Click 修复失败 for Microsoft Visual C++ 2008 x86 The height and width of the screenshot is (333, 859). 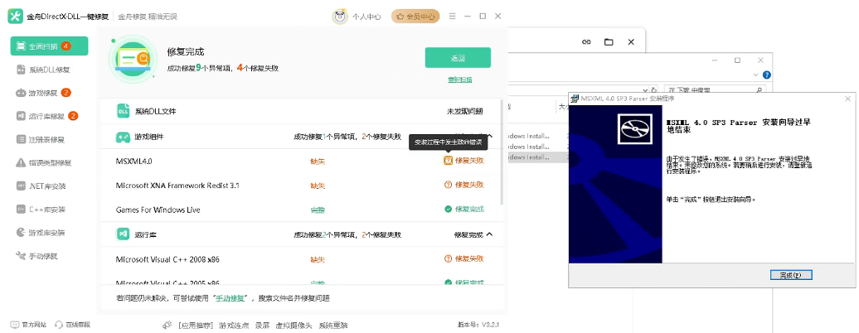click(469, 258)
